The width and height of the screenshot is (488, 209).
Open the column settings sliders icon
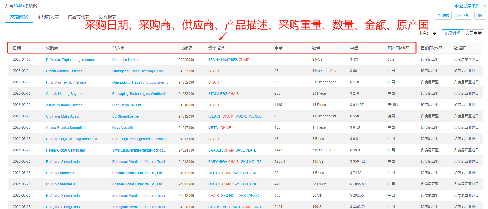pyautogui.click(x=480, y=15)
